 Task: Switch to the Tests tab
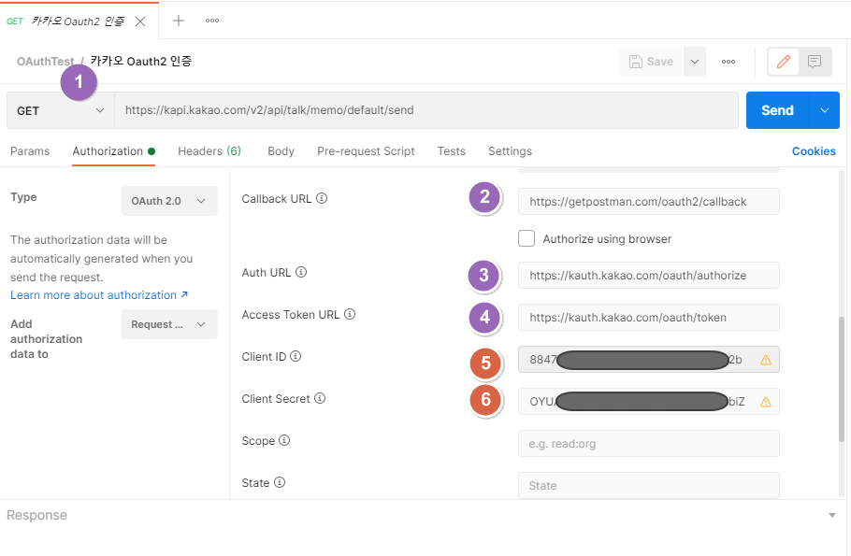[451, 151]
